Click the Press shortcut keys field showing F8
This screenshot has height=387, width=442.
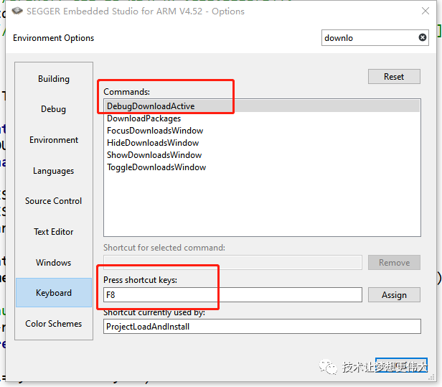(232, 295)
